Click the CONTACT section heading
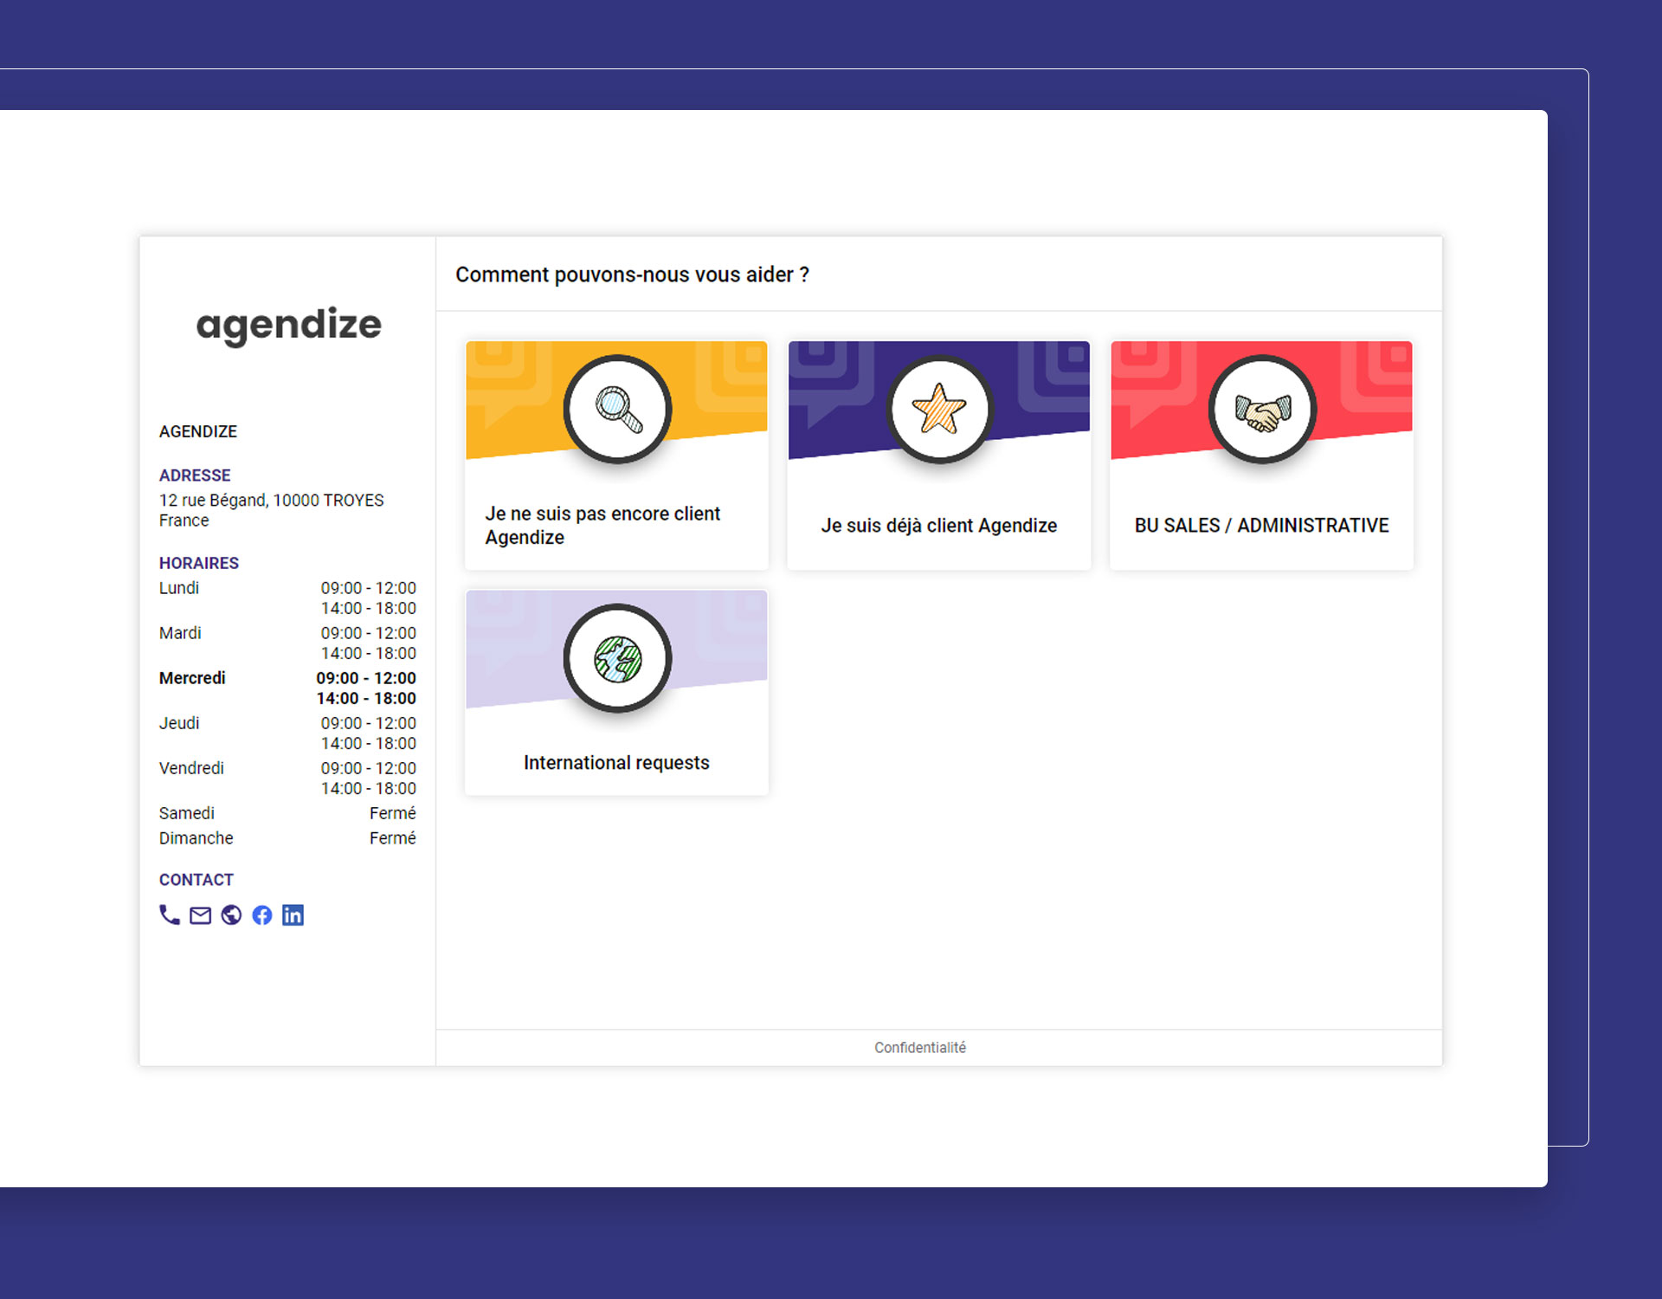 (x=196, y=879)
